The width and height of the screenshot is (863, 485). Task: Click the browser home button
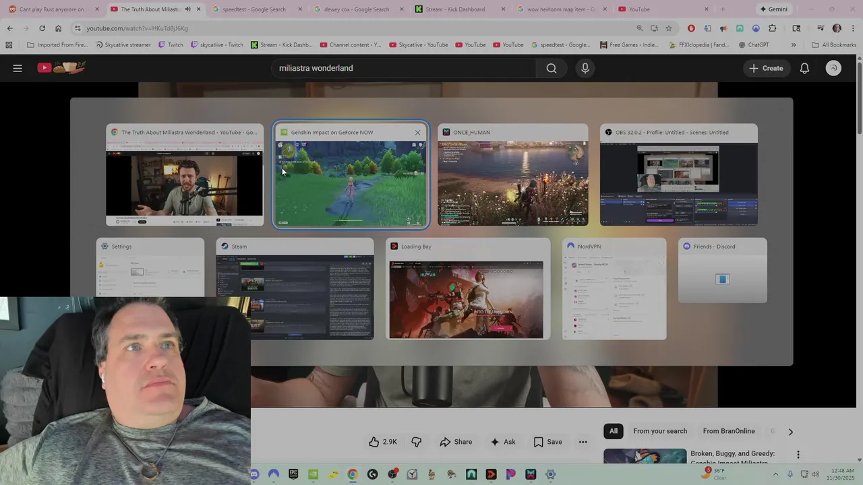58,28
